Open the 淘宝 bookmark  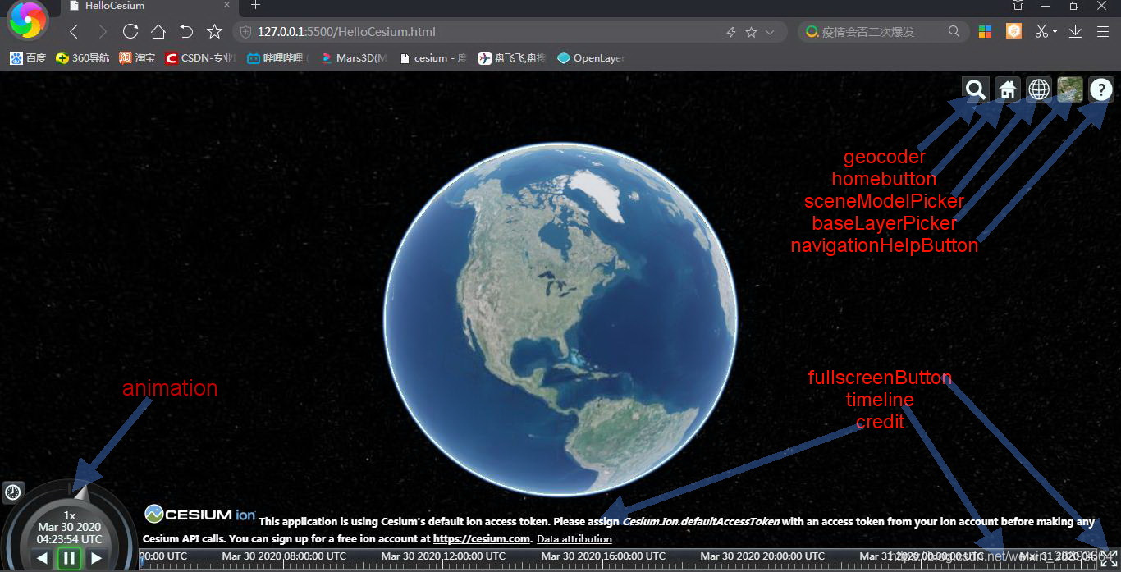pyautogui.click(x=137, y=58)
